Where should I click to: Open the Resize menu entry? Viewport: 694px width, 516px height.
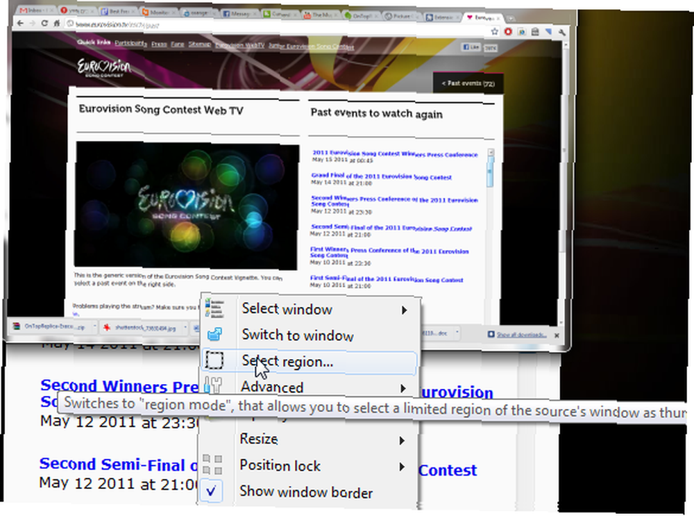(307, 440)
